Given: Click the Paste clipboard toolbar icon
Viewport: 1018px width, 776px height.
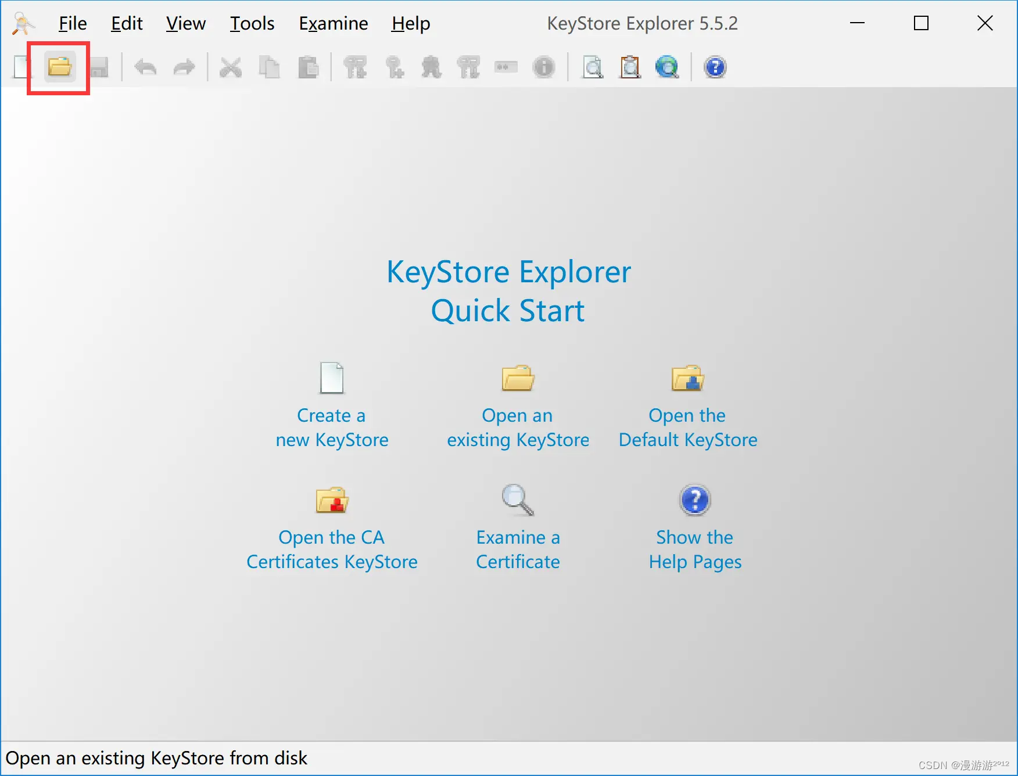Looking at the screenshot, I should (x=308, y=67).
